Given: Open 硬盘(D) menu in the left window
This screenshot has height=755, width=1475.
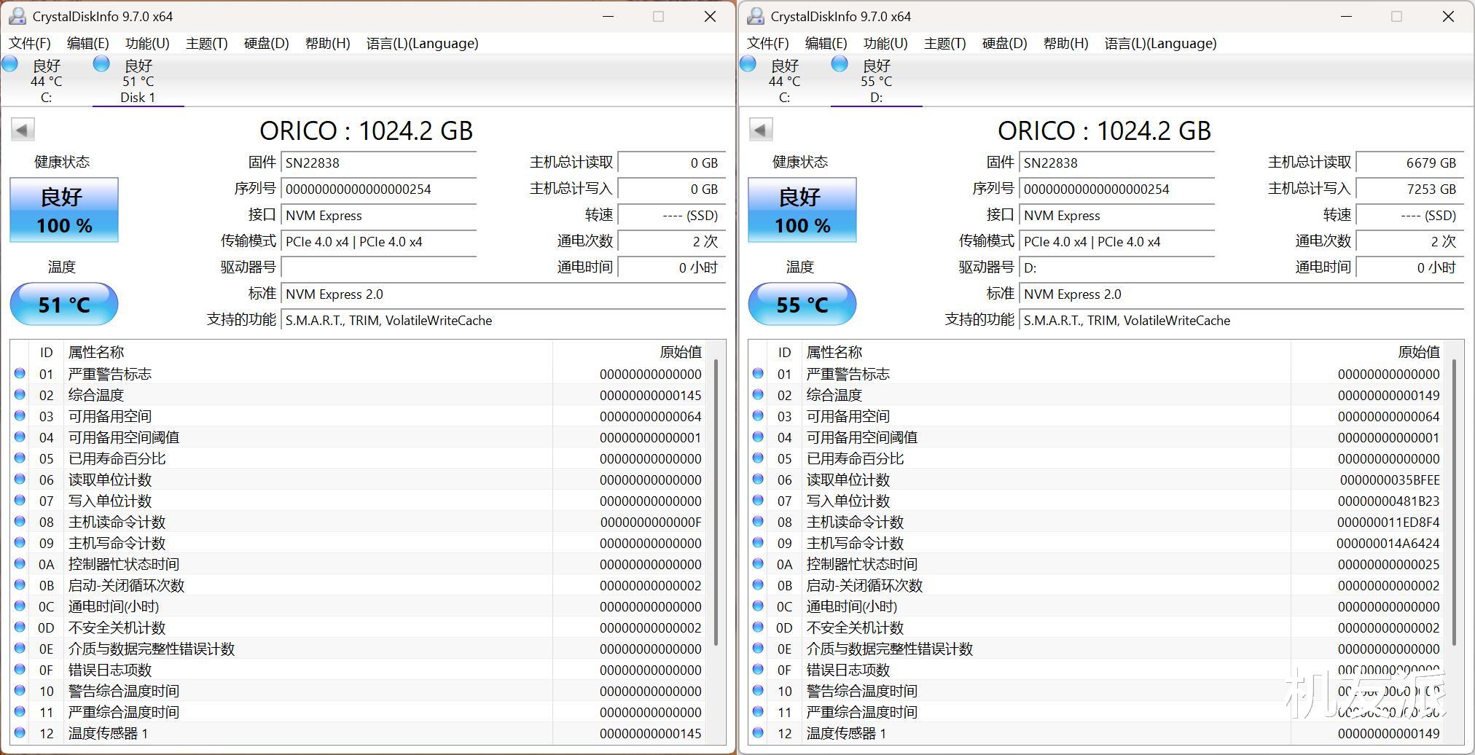Looking at the screenshot, I should 267,43.
